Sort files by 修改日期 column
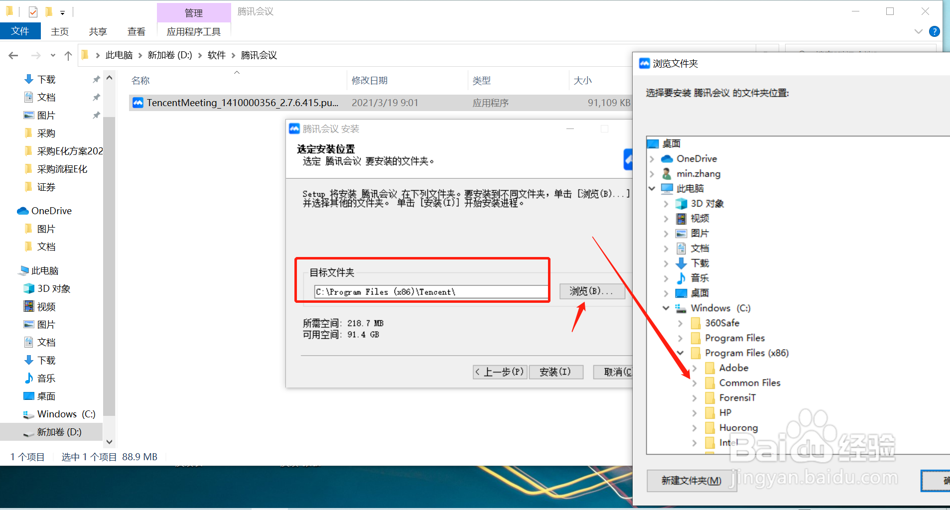 (370, 81)
